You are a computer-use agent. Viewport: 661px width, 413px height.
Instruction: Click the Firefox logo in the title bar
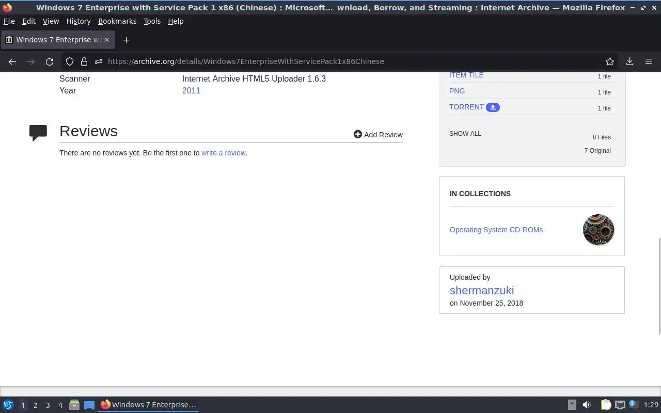[7, 7]
